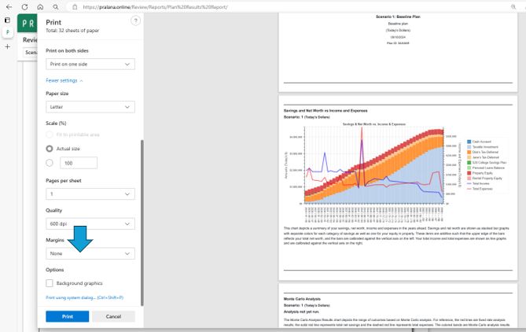Go back with browser back arrow
Screen dimensions: 526x332
pyautogui.click(x=9, y=7)
